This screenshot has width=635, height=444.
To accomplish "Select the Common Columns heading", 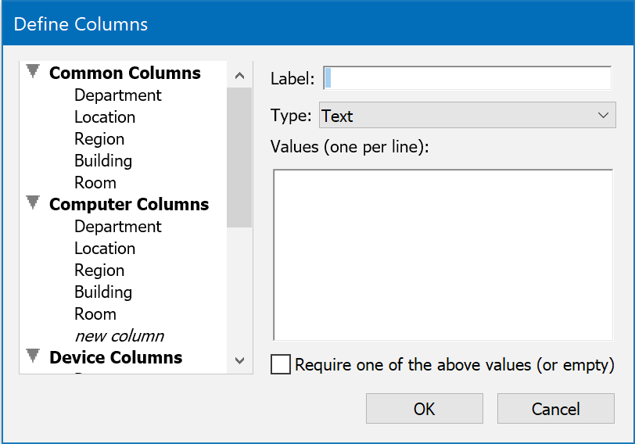I will coord(125,73).
